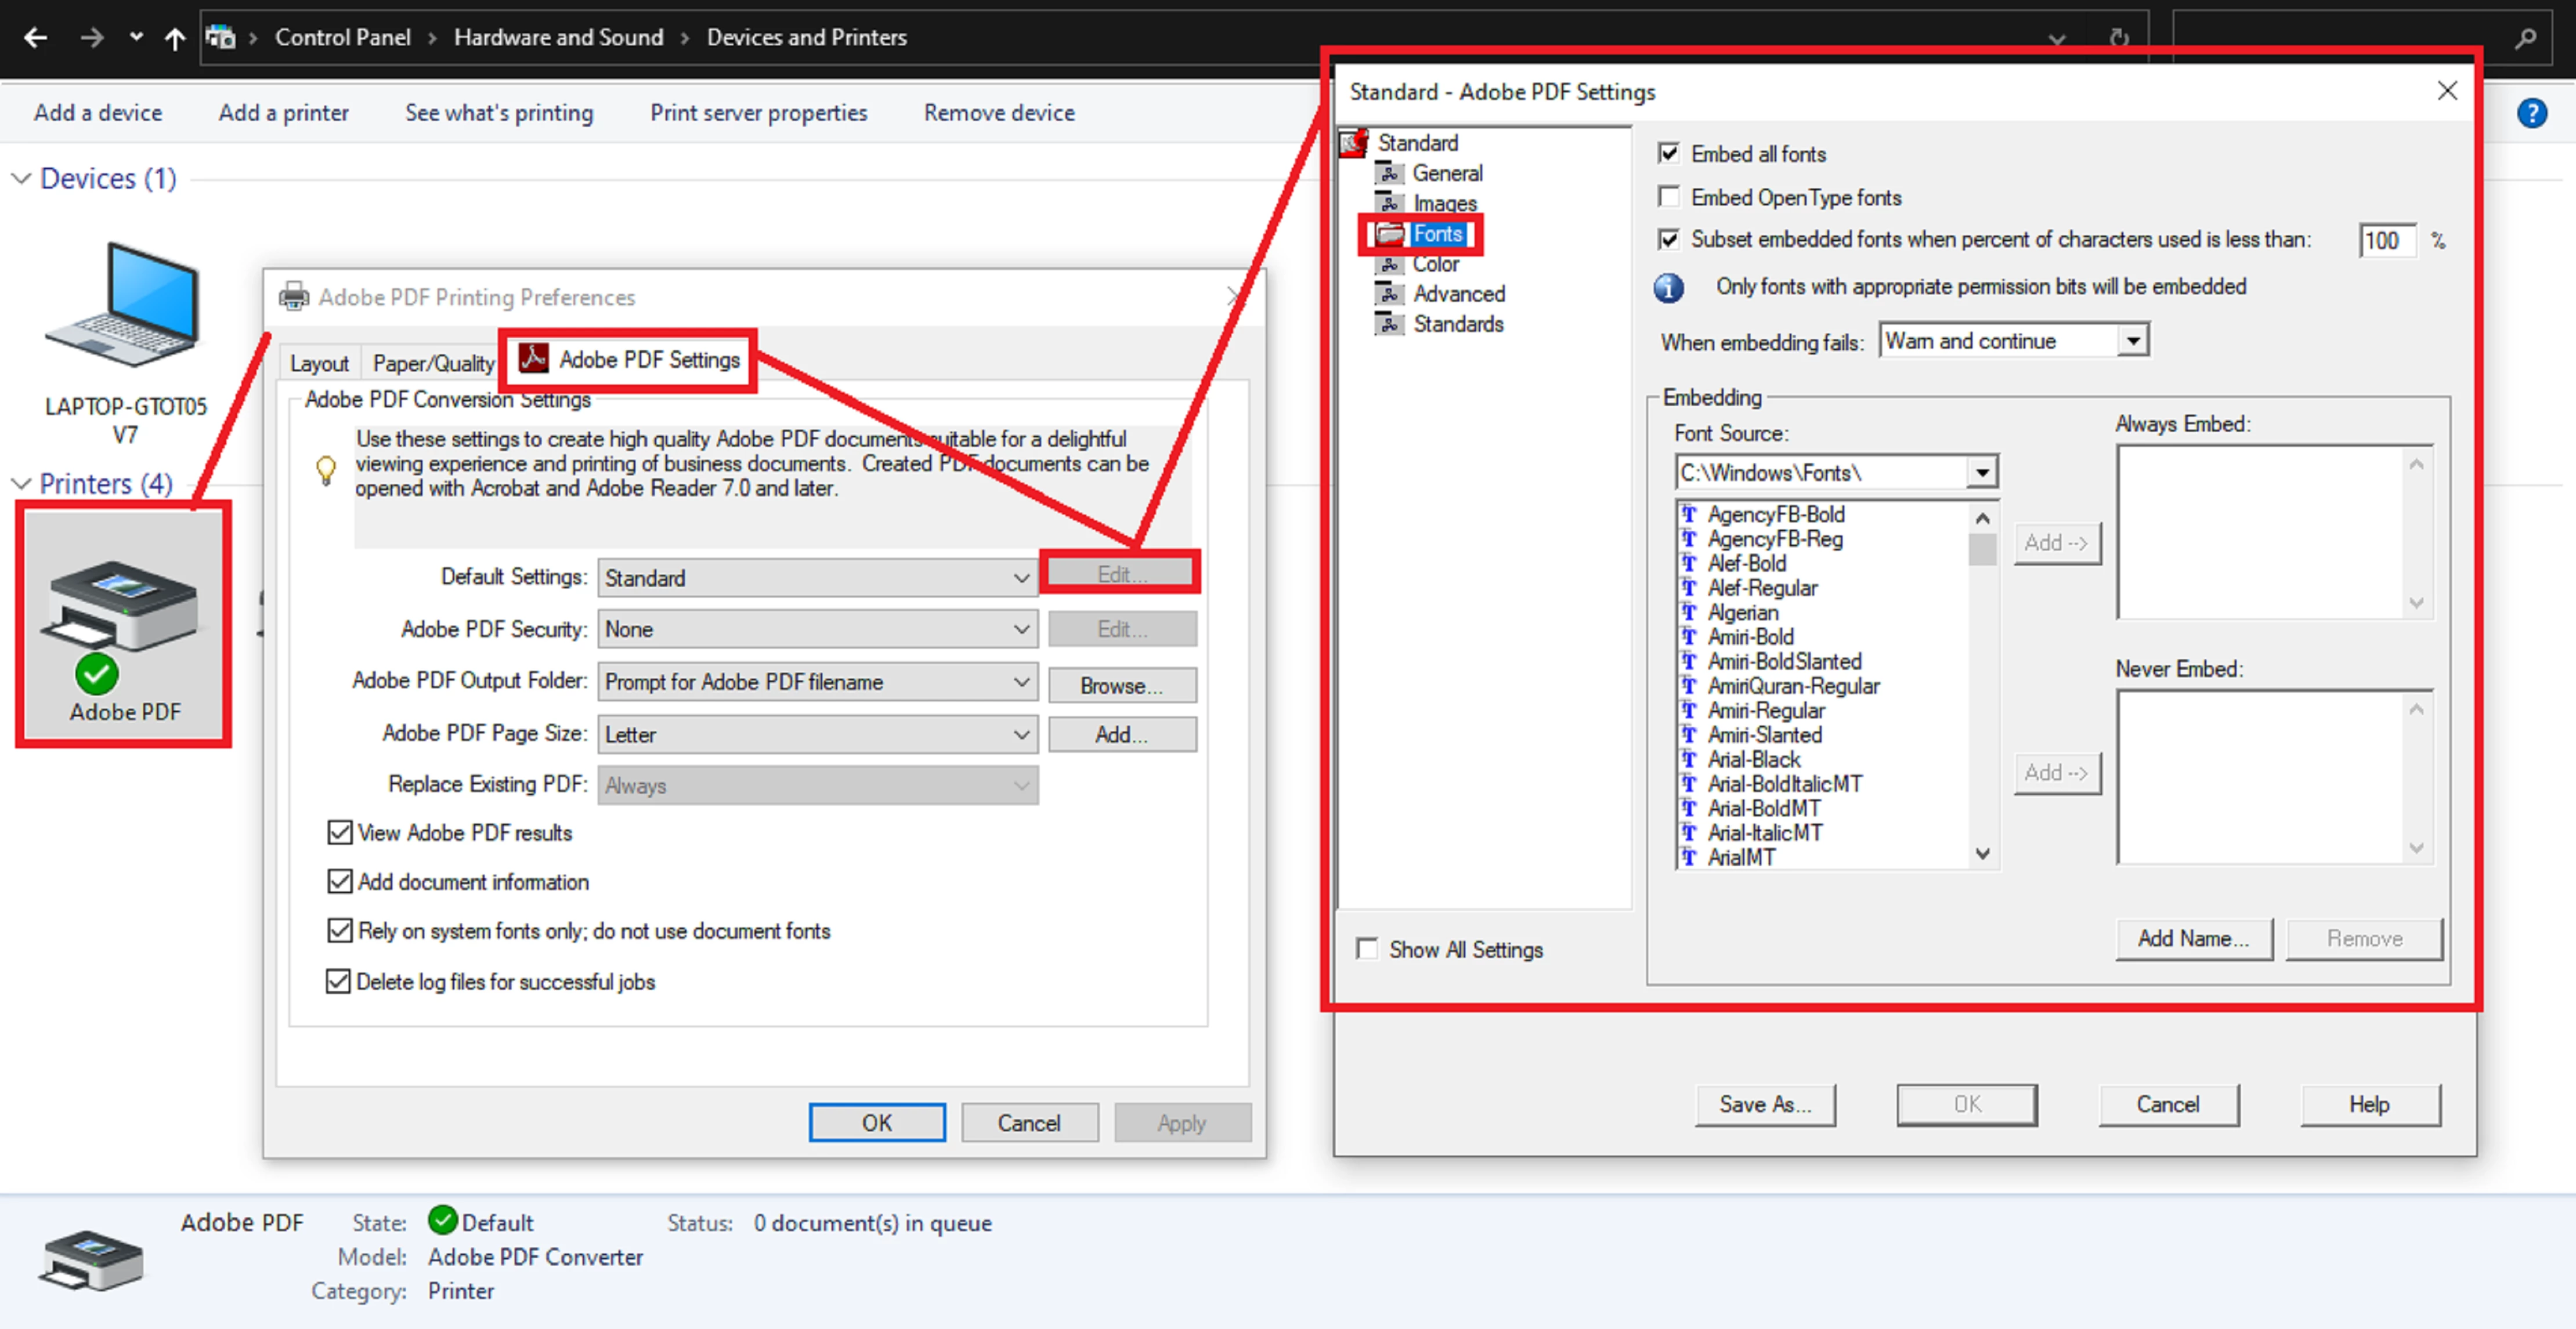Click the back arrow in explorer navigation
This screenshot has height=1329, width=2576.
(x=35, y=37)
